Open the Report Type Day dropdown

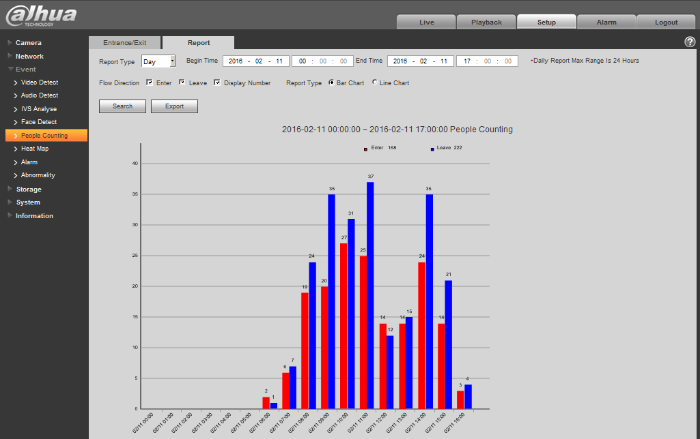coord(158,61)
